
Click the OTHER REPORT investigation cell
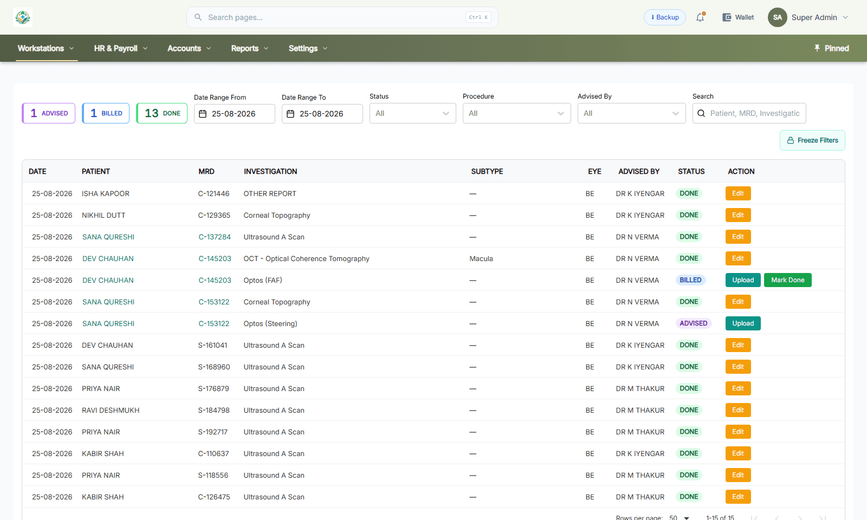tap(270, 193)
